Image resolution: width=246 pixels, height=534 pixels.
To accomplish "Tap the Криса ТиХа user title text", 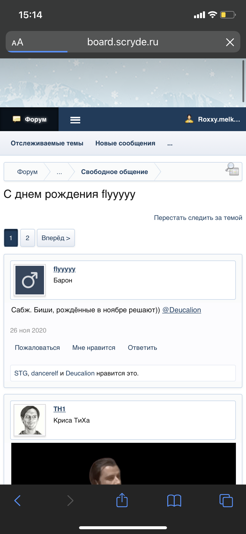I will pos(72,420).
